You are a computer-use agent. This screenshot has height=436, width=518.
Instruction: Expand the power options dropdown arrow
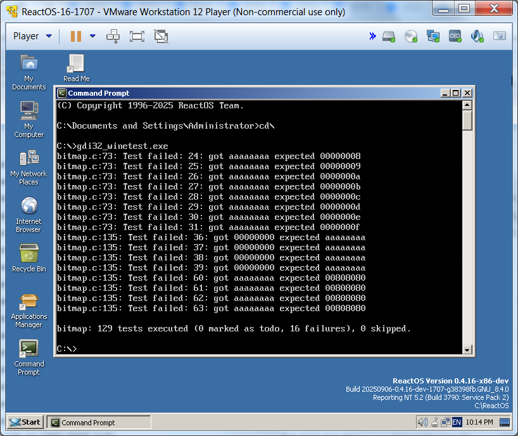(x=93, y=36)
